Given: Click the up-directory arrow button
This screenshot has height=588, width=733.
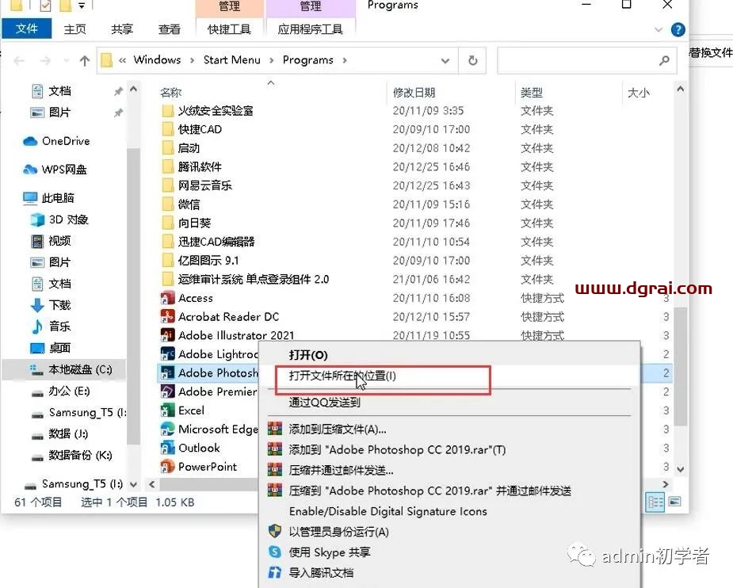Looking at the screenshot, I should click(85, 60).
